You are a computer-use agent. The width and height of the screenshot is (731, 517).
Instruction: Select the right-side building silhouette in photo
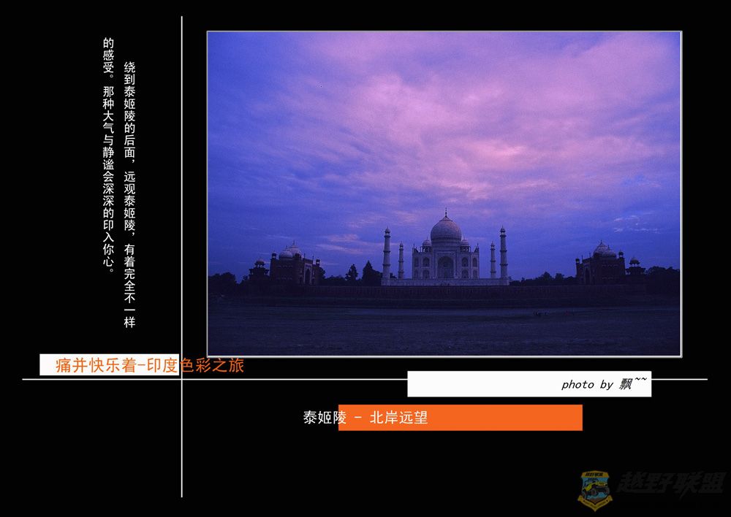(x=602, y=264)
